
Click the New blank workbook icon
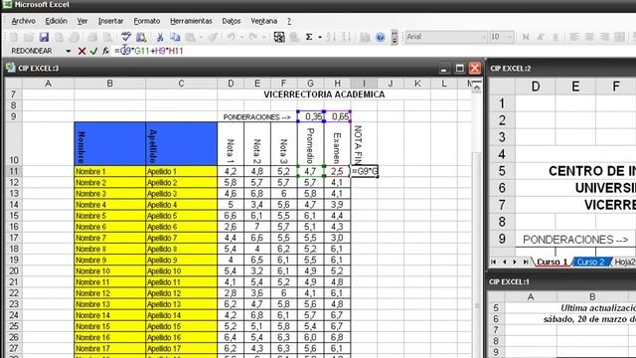pos(14,38)
